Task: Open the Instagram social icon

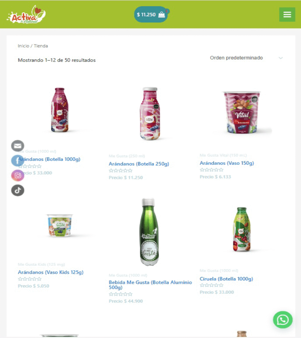Action: pyautogui.click(x=18, y=176)
